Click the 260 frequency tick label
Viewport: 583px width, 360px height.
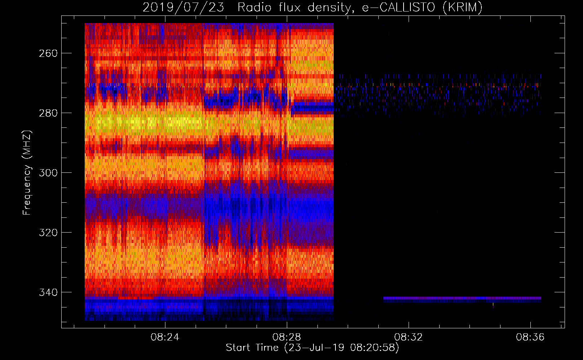coord(48,53)
